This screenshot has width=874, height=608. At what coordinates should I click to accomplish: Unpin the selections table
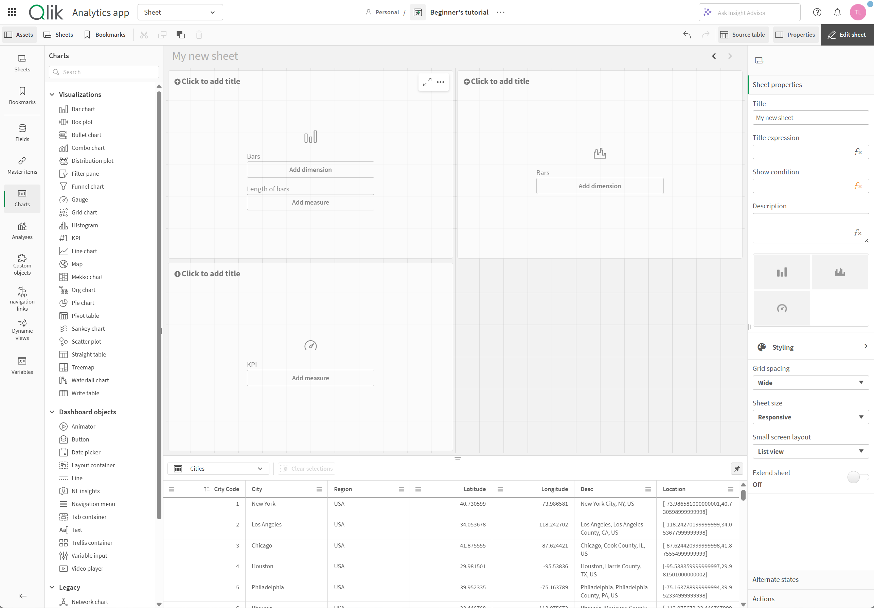pos(737,469)
